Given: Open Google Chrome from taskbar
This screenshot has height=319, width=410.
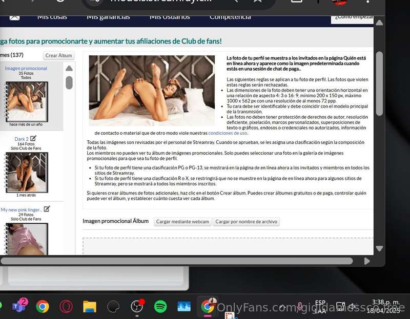Looking at the screenshot, I should 43,307.
